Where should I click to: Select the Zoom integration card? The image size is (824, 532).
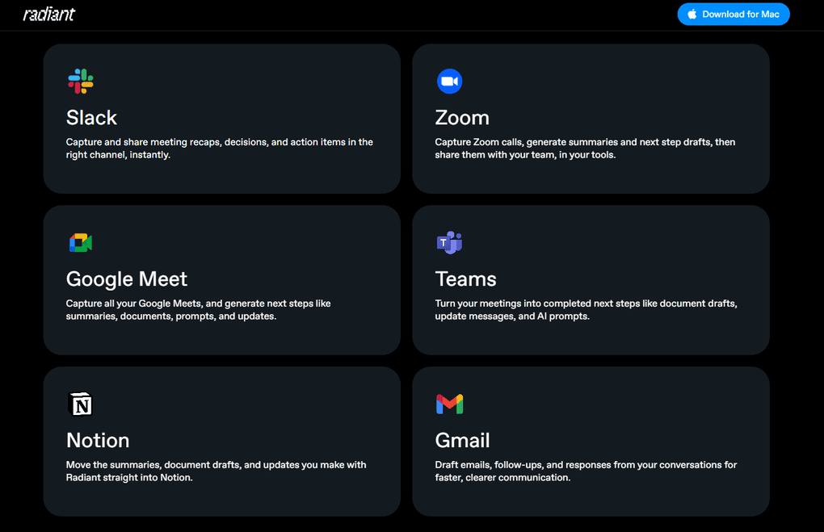point(591,119)
